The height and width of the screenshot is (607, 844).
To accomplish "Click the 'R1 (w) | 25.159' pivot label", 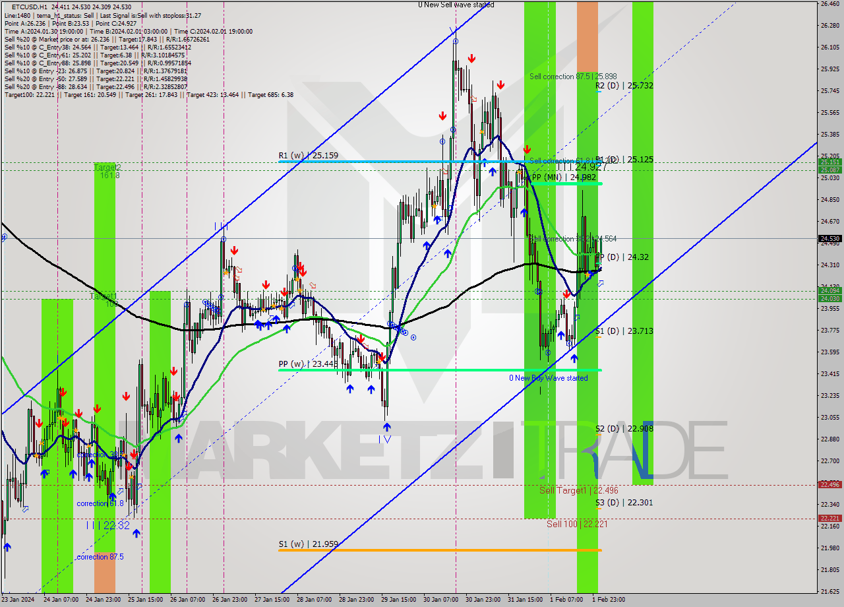I will coord(308,156).
